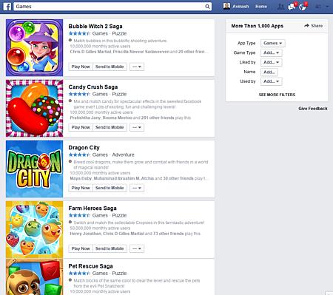
Task: Click 'More Than 1,000 Apps' heading
Action: pyautogui.click(x=258, y=26)
